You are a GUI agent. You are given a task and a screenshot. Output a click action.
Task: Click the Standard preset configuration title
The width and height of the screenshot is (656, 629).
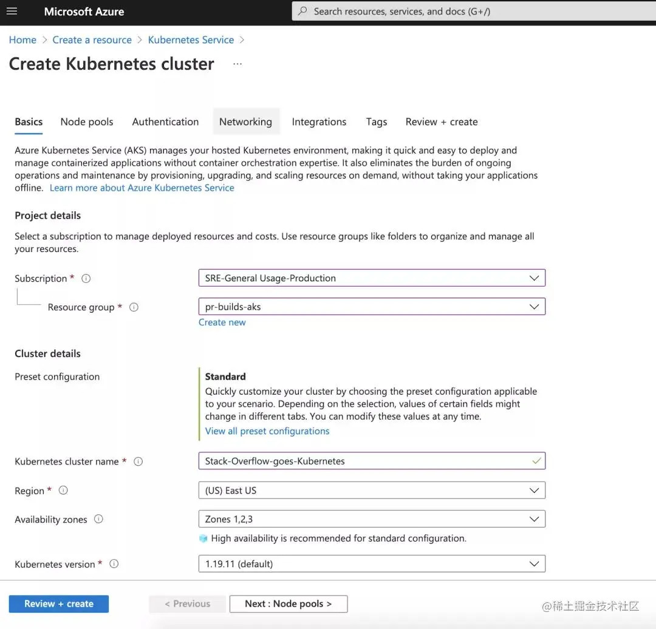coord(225,377)
